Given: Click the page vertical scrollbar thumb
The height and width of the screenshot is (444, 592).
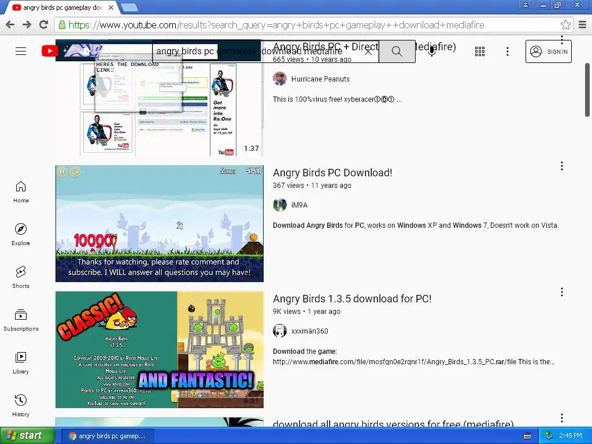Looking at the screenshot, I should coord(587,90).
